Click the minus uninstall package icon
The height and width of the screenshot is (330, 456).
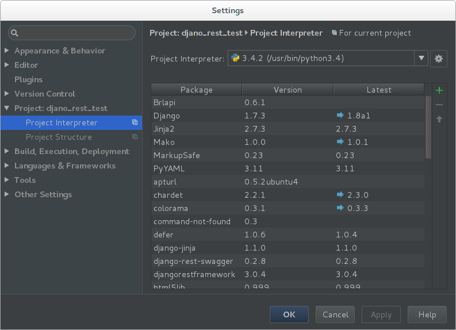pyautogui.click(x=439, y=105)
